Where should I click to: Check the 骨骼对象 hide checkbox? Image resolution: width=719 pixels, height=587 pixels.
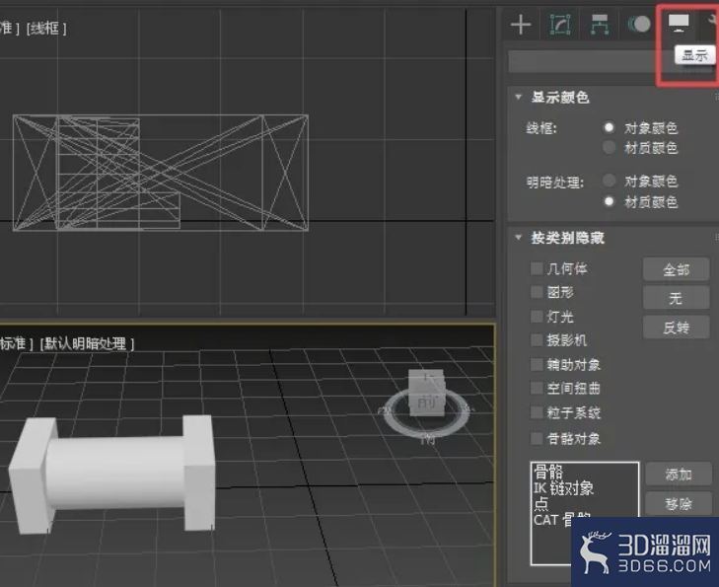pyautogui.click(x=537, y=438)
